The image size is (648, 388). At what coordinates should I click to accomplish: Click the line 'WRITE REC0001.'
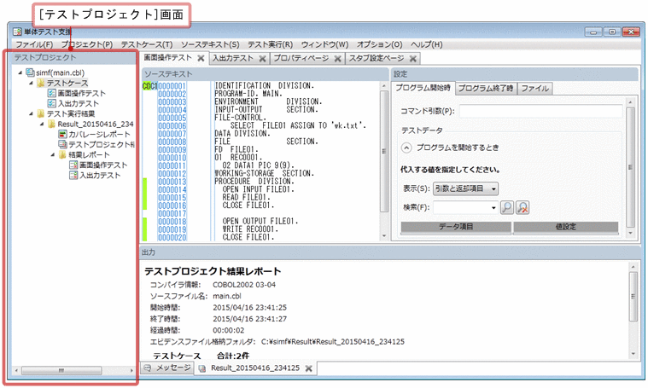coord(250,229)
